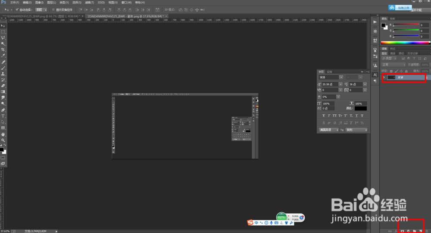Click the 背景 layer thumbnail
431x233 pixels.
click(x=391, y=77)
